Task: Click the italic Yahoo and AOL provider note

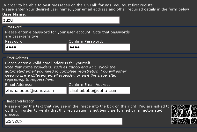Action: pyautogui.click(x=66, y=73)
